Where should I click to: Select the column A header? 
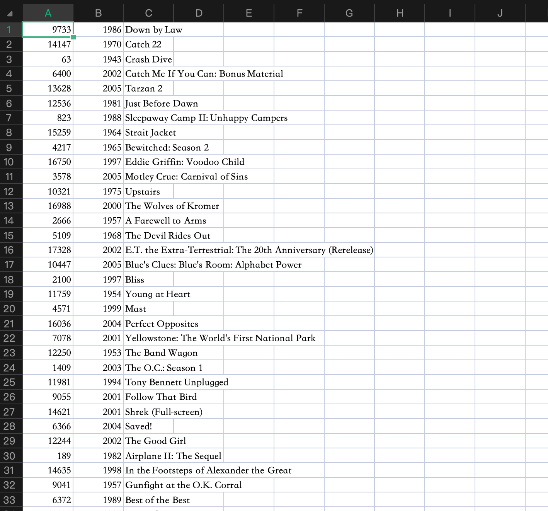coord(48,13)
